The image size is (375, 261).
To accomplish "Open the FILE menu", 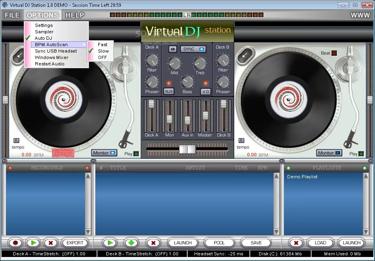I will coord(12,15).
